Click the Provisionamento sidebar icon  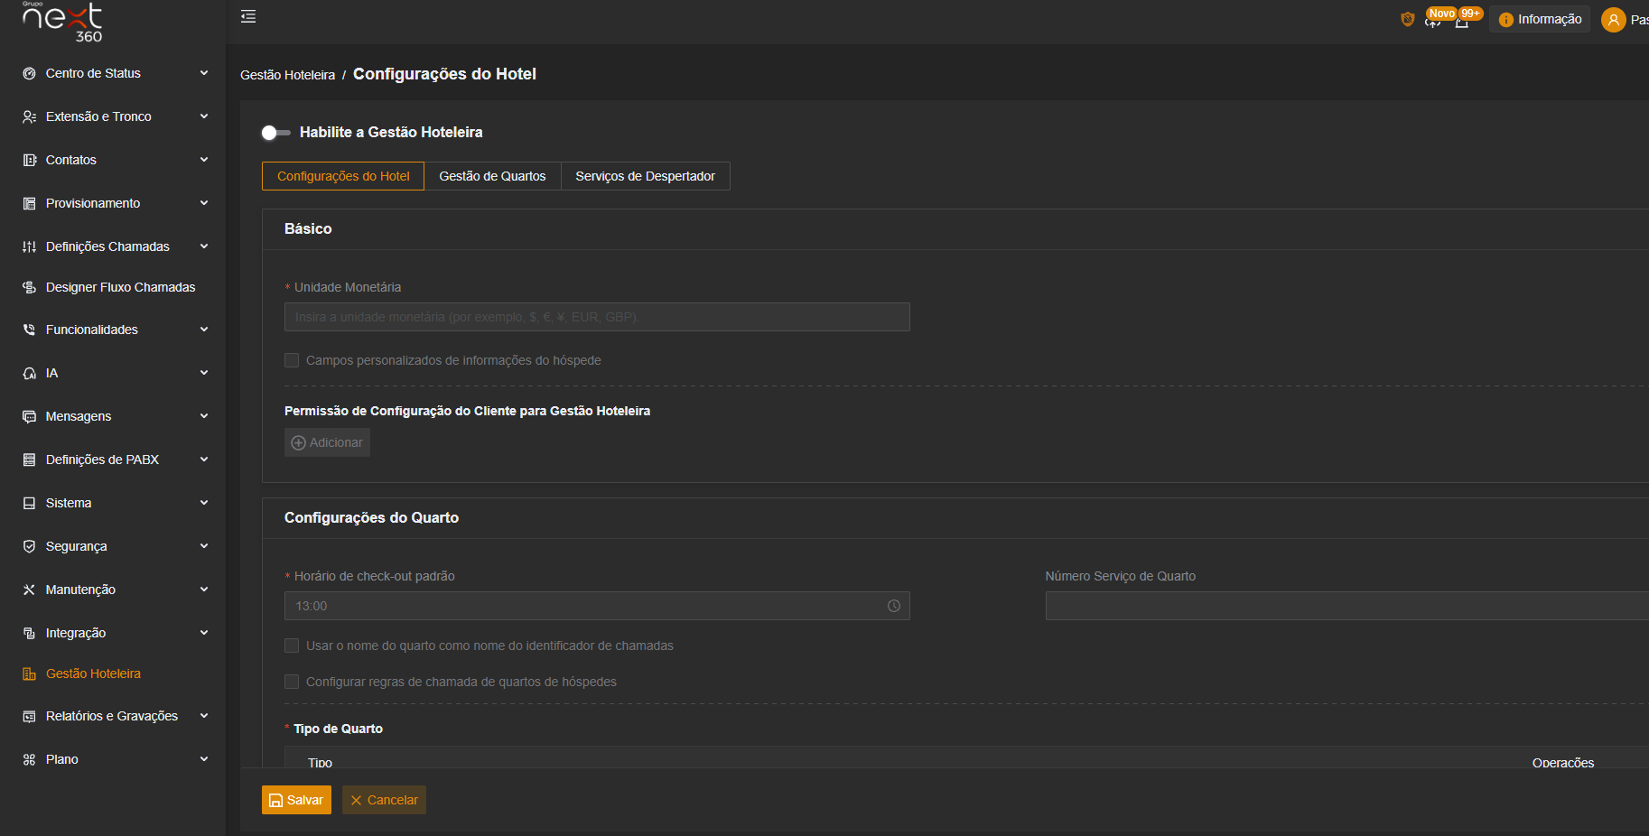tap(29, 203)
